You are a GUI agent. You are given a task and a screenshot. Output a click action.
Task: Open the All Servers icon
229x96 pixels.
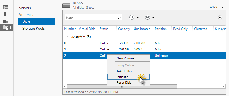point(6,21)
